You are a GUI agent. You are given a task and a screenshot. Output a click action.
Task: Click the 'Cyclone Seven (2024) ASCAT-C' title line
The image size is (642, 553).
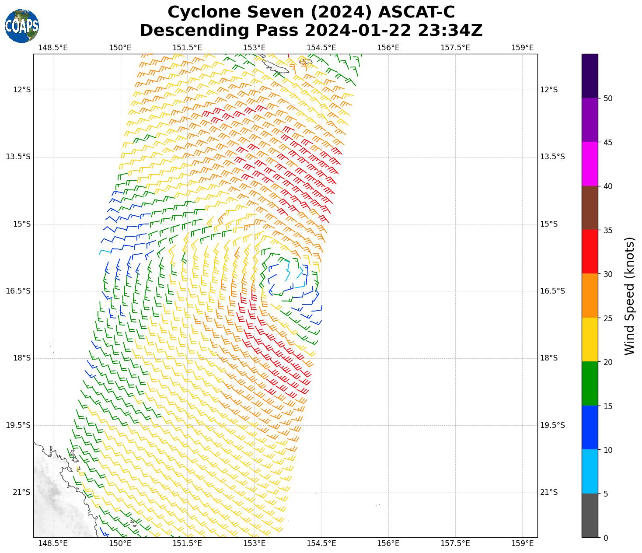tap(311, 12)
